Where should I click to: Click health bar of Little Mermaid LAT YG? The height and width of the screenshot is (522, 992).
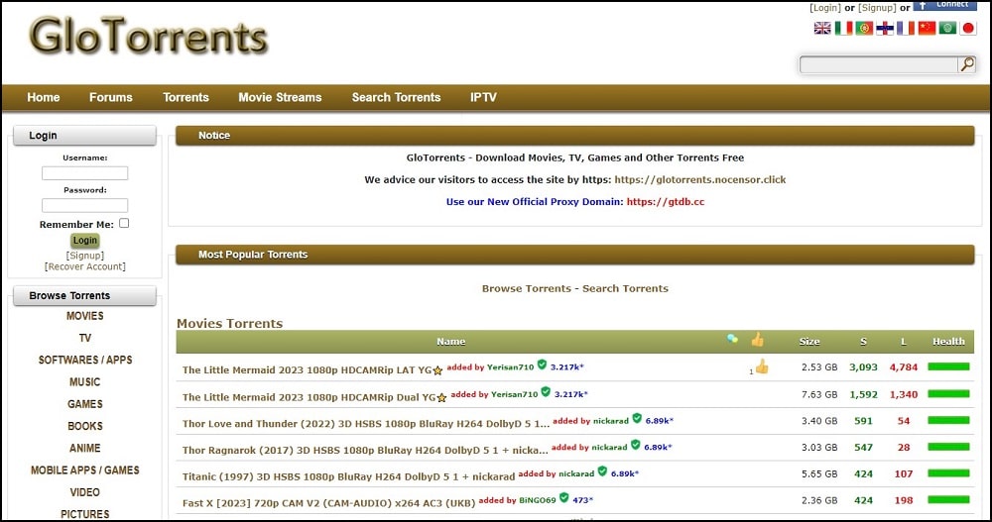pos(948,366)
